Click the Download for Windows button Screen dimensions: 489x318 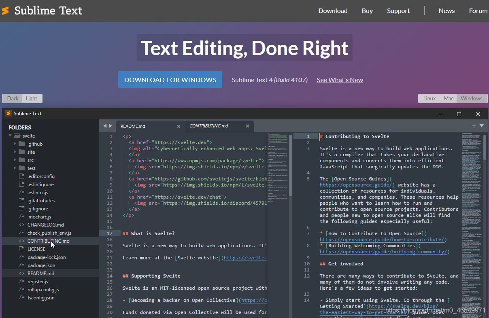point(170,80)
